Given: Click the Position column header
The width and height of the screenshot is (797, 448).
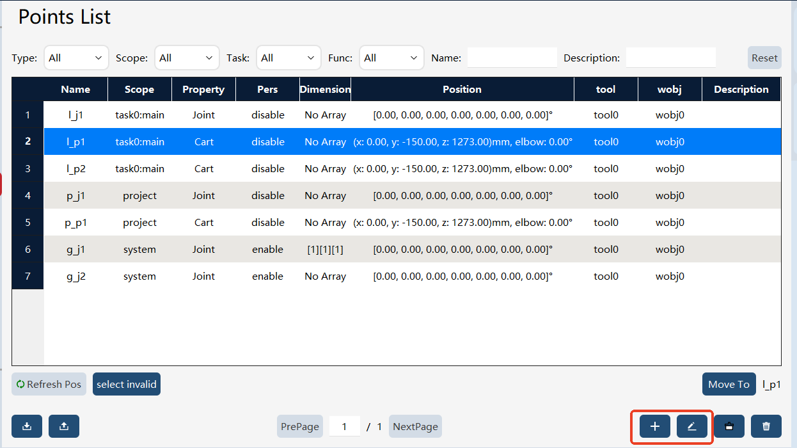Looking at the screenshot, I should point(462,90).
